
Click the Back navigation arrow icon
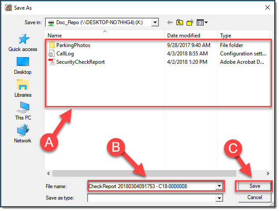tap(169, 22)
